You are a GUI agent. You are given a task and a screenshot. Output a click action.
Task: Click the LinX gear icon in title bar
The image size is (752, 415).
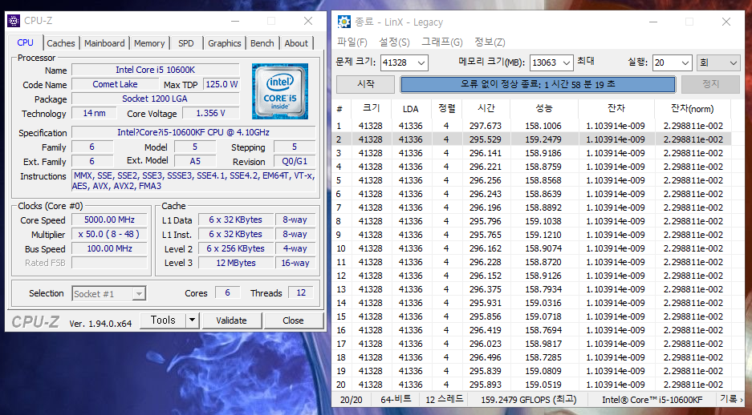pos(343,22)
